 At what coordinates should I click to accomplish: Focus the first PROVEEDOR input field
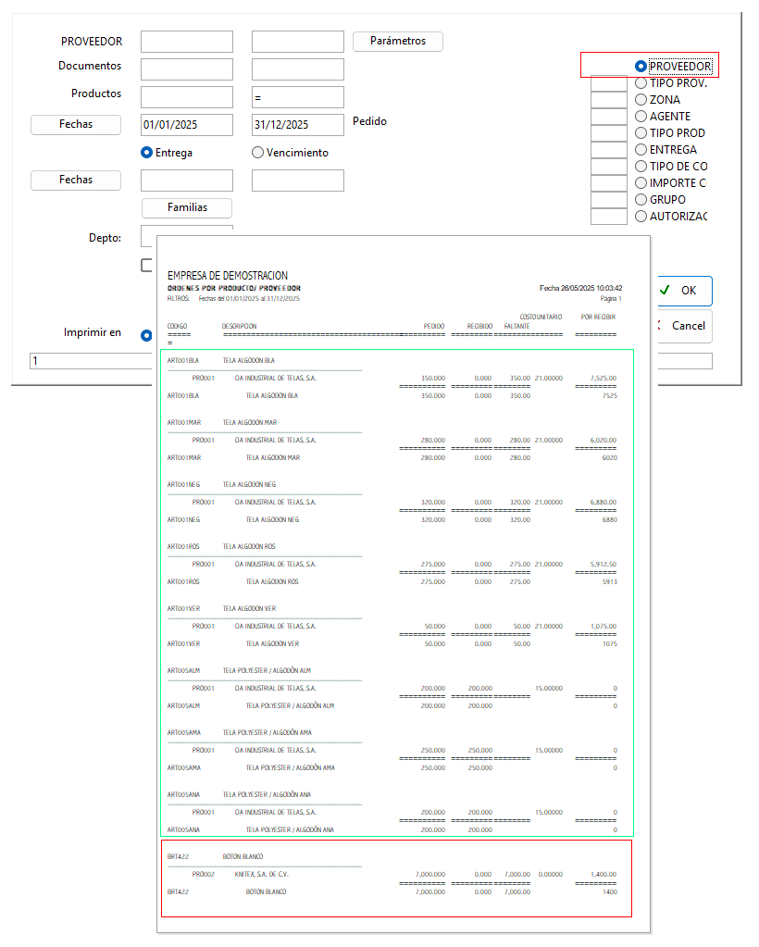(x=187, y=42)
